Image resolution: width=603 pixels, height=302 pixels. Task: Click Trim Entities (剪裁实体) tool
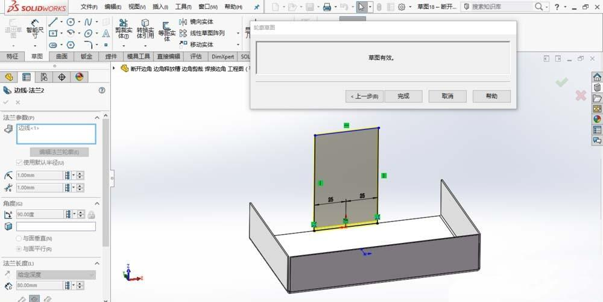(x=124, y=29)
